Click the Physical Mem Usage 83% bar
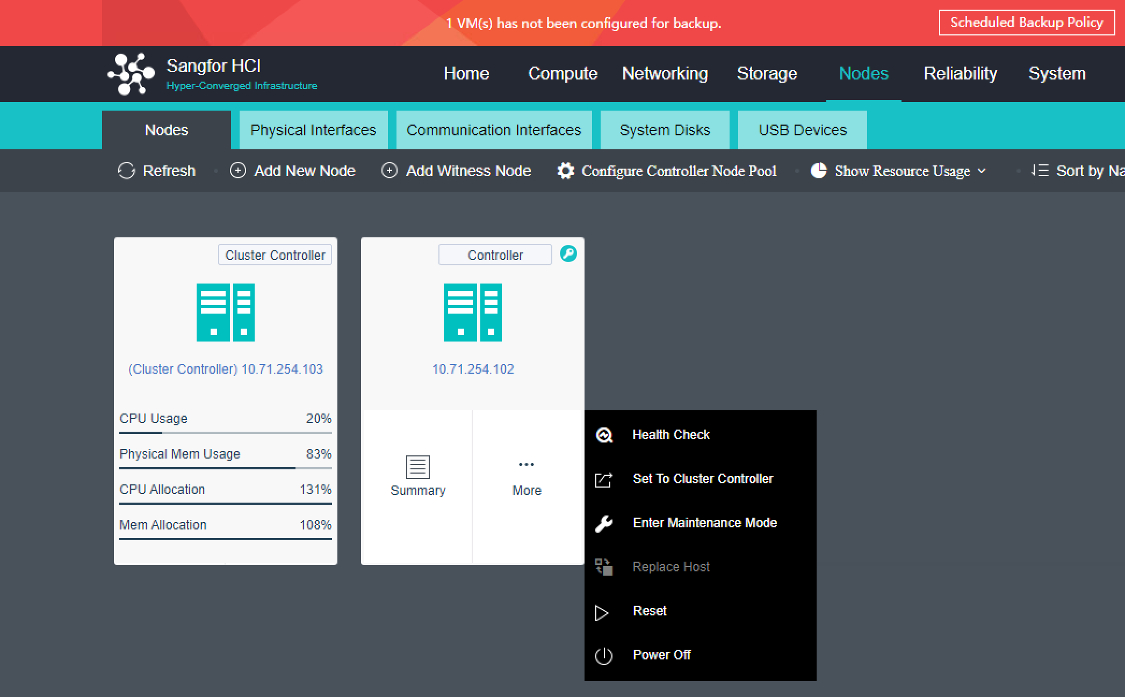Image resolution: width=1125 pixels, height=697 pixels. tap(226, 468)
